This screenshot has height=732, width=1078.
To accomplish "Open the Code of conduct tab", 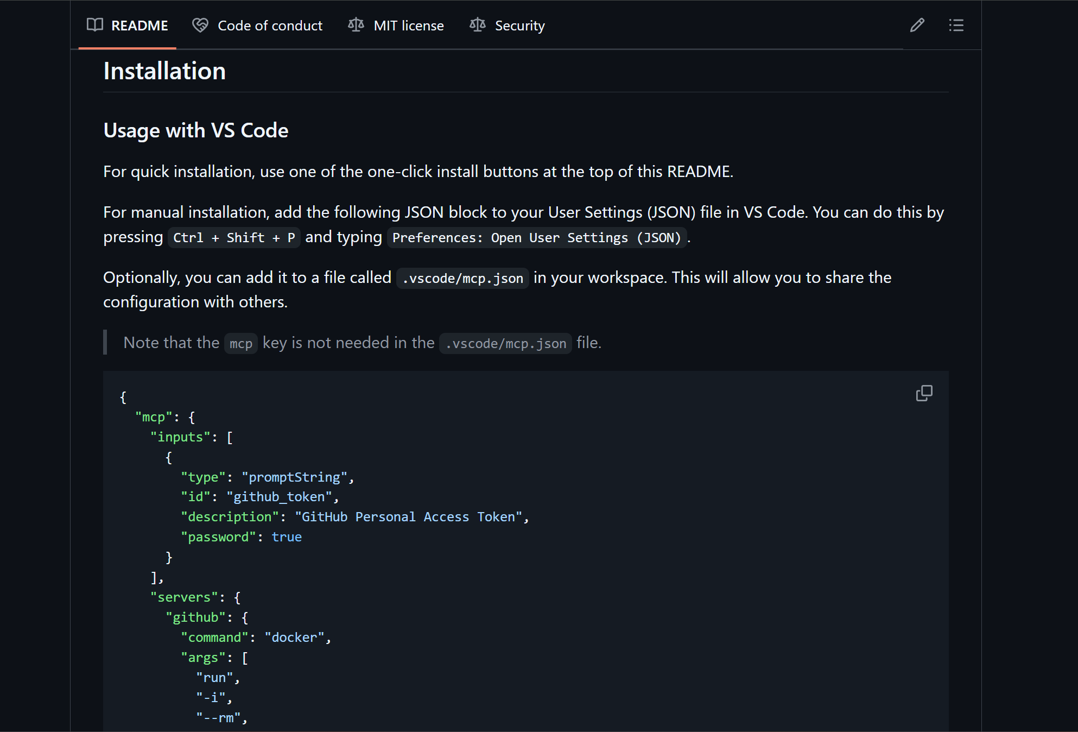I will tap(270, 26).
